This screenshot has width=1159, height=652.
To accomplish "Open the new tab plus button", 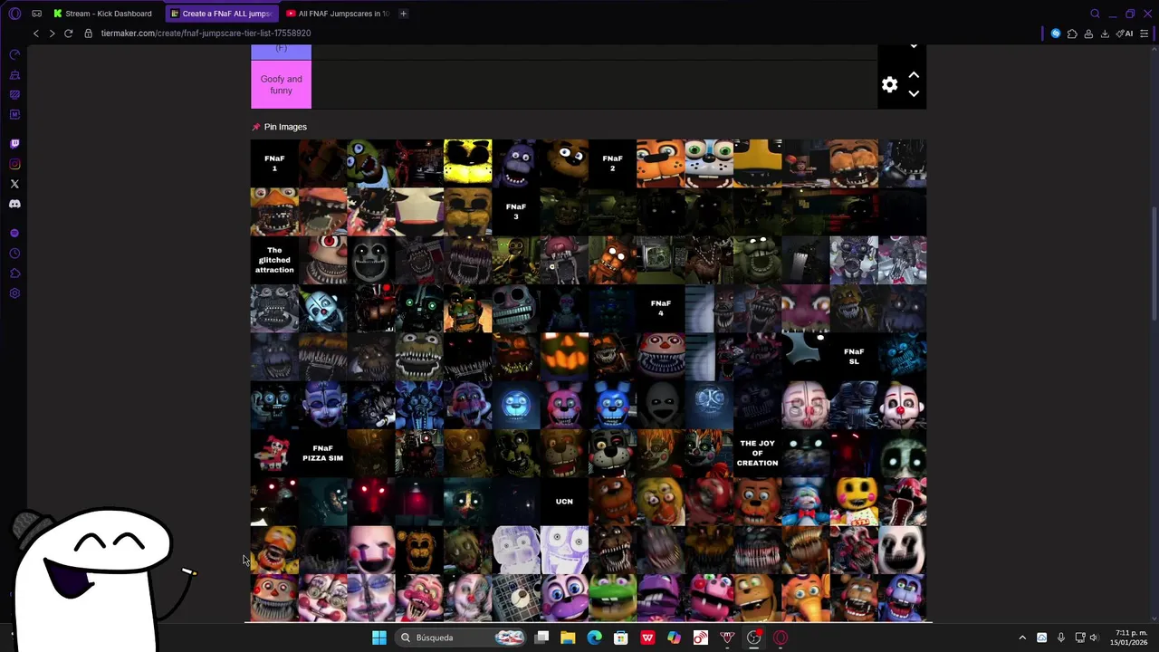I will [403, 14].
